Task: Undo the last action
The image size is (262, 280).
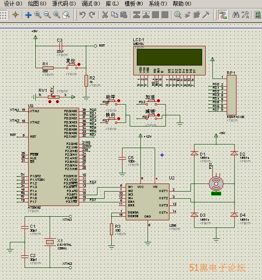Action: [x=83, y=15]
